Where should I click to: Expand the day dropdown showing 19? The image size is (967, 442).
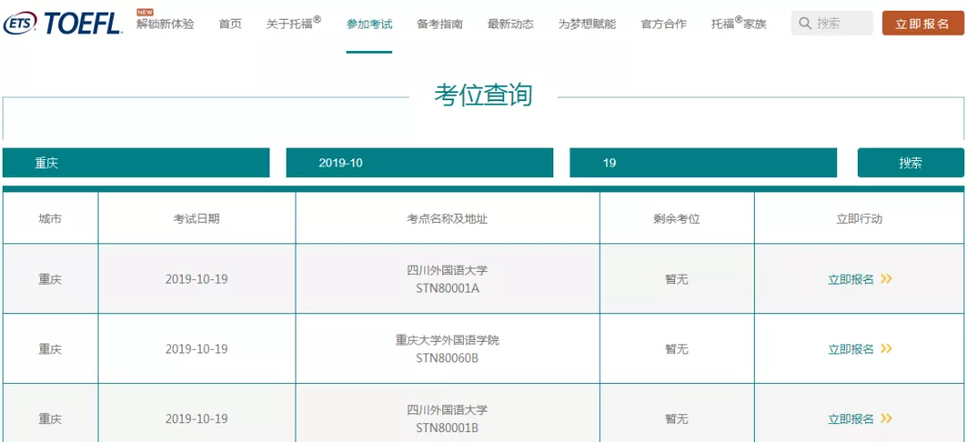tap(703, 163)
